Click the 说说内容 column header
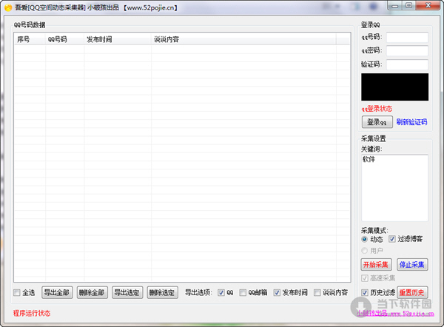The height and width of the screenshot is (327, 444). point(243,39)
